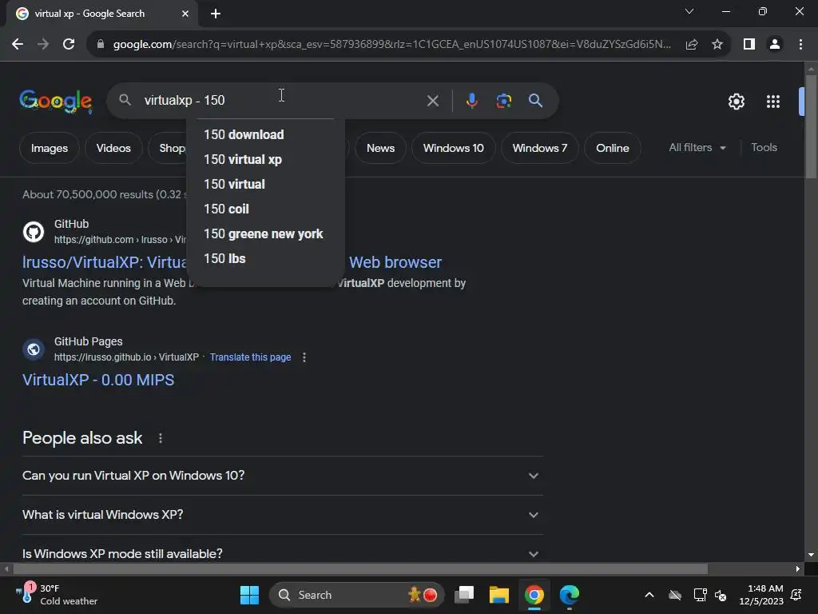The image size is (818, 614).
Task: Select suggestion '150 lbs'
Action: [265, 258]
